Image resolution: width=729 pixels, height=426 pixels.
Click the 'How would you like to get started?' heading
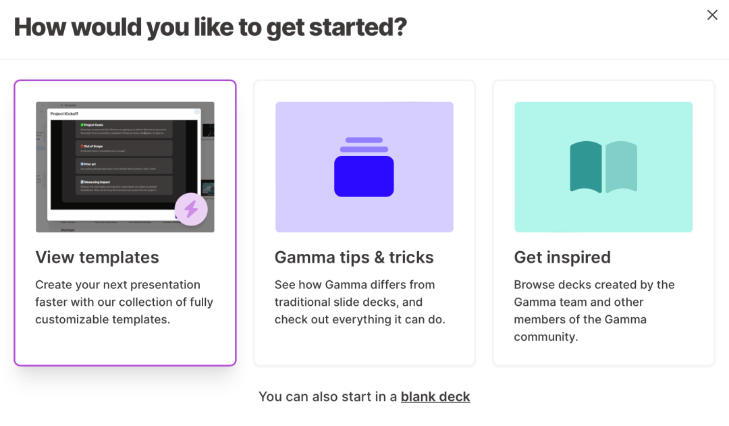pos(211,27)
